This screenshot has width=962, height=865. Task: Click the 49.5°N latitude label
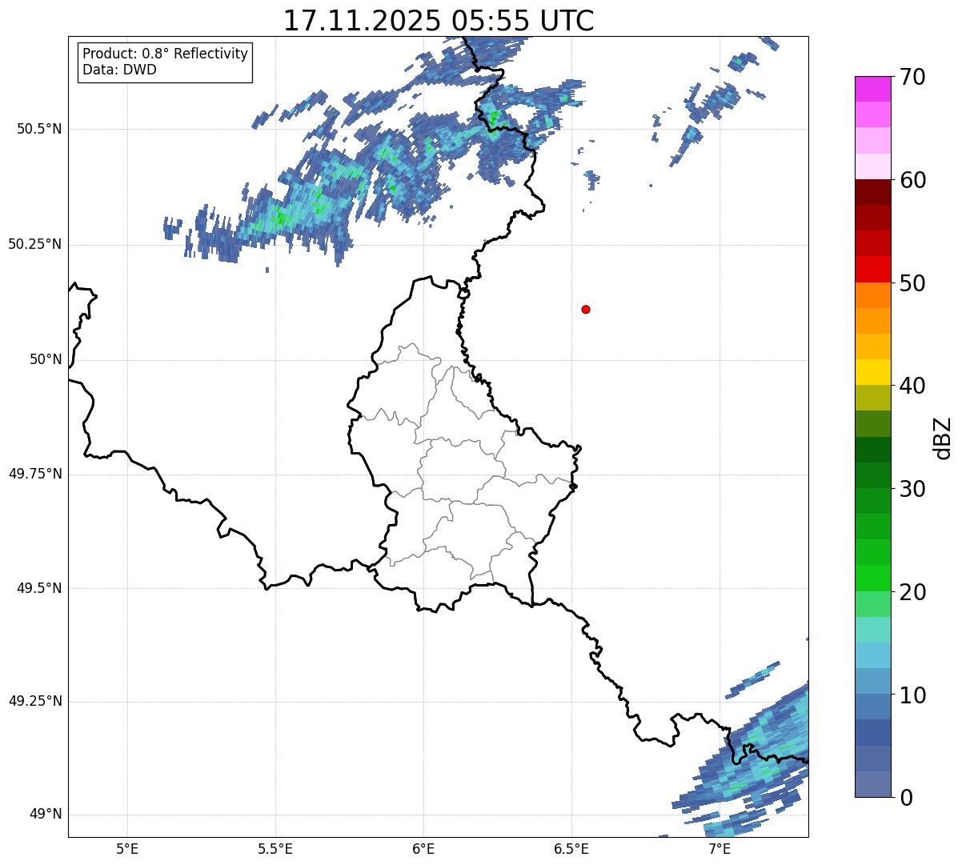[39, 588]
